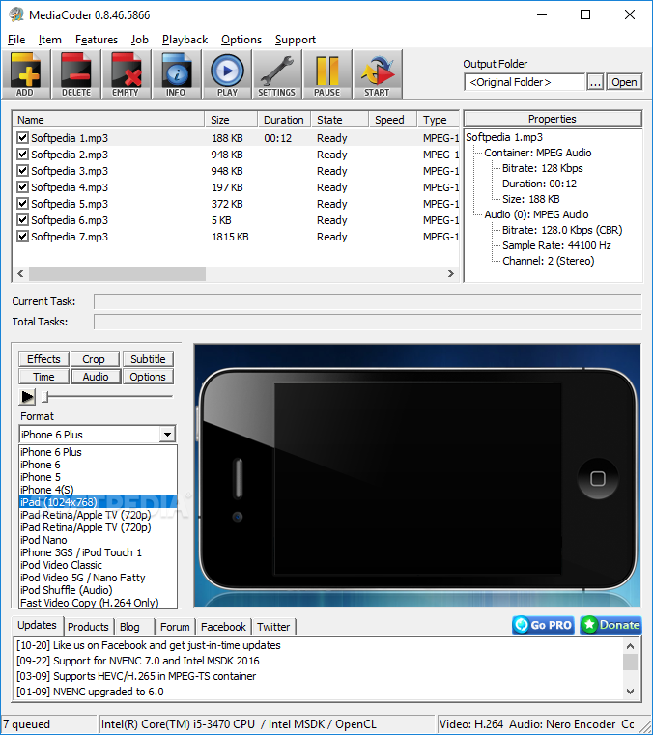Click the updates list scroll down arrow
This screenshot has width=653, height=735.
coord(630,691)
